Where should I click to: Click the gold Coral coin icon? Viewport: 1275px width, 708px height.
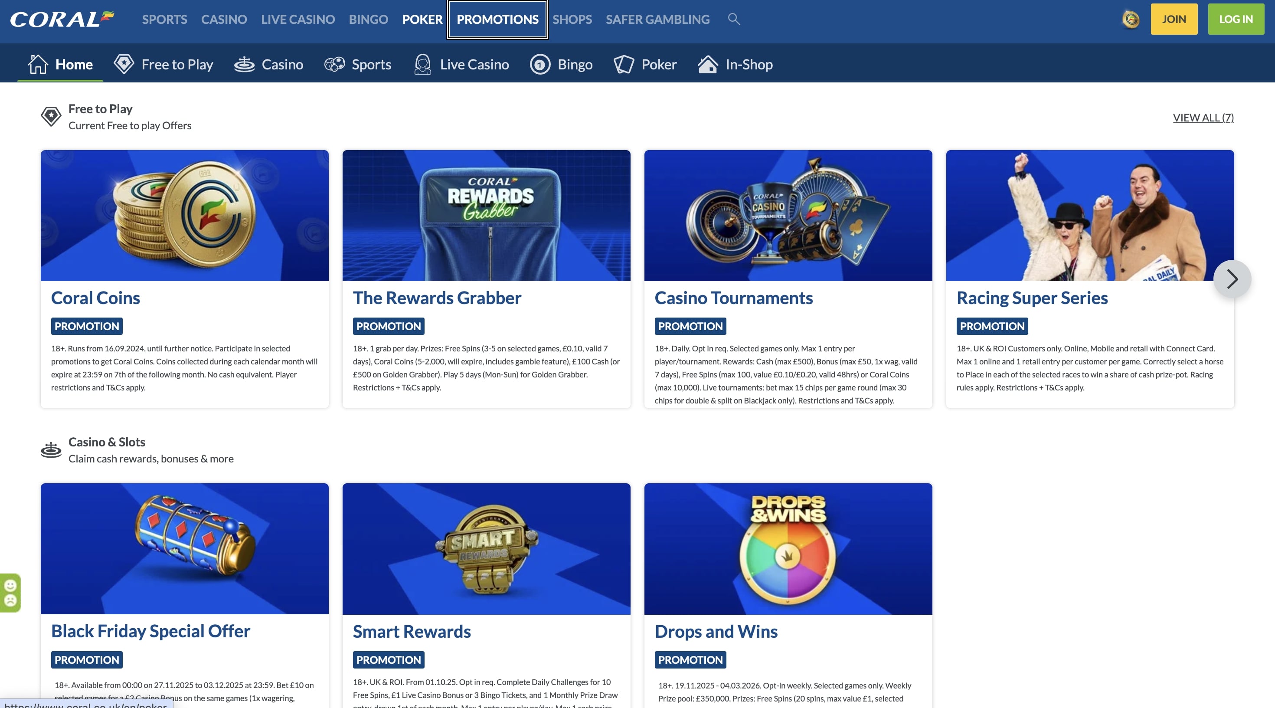(x=1131, y=19)
